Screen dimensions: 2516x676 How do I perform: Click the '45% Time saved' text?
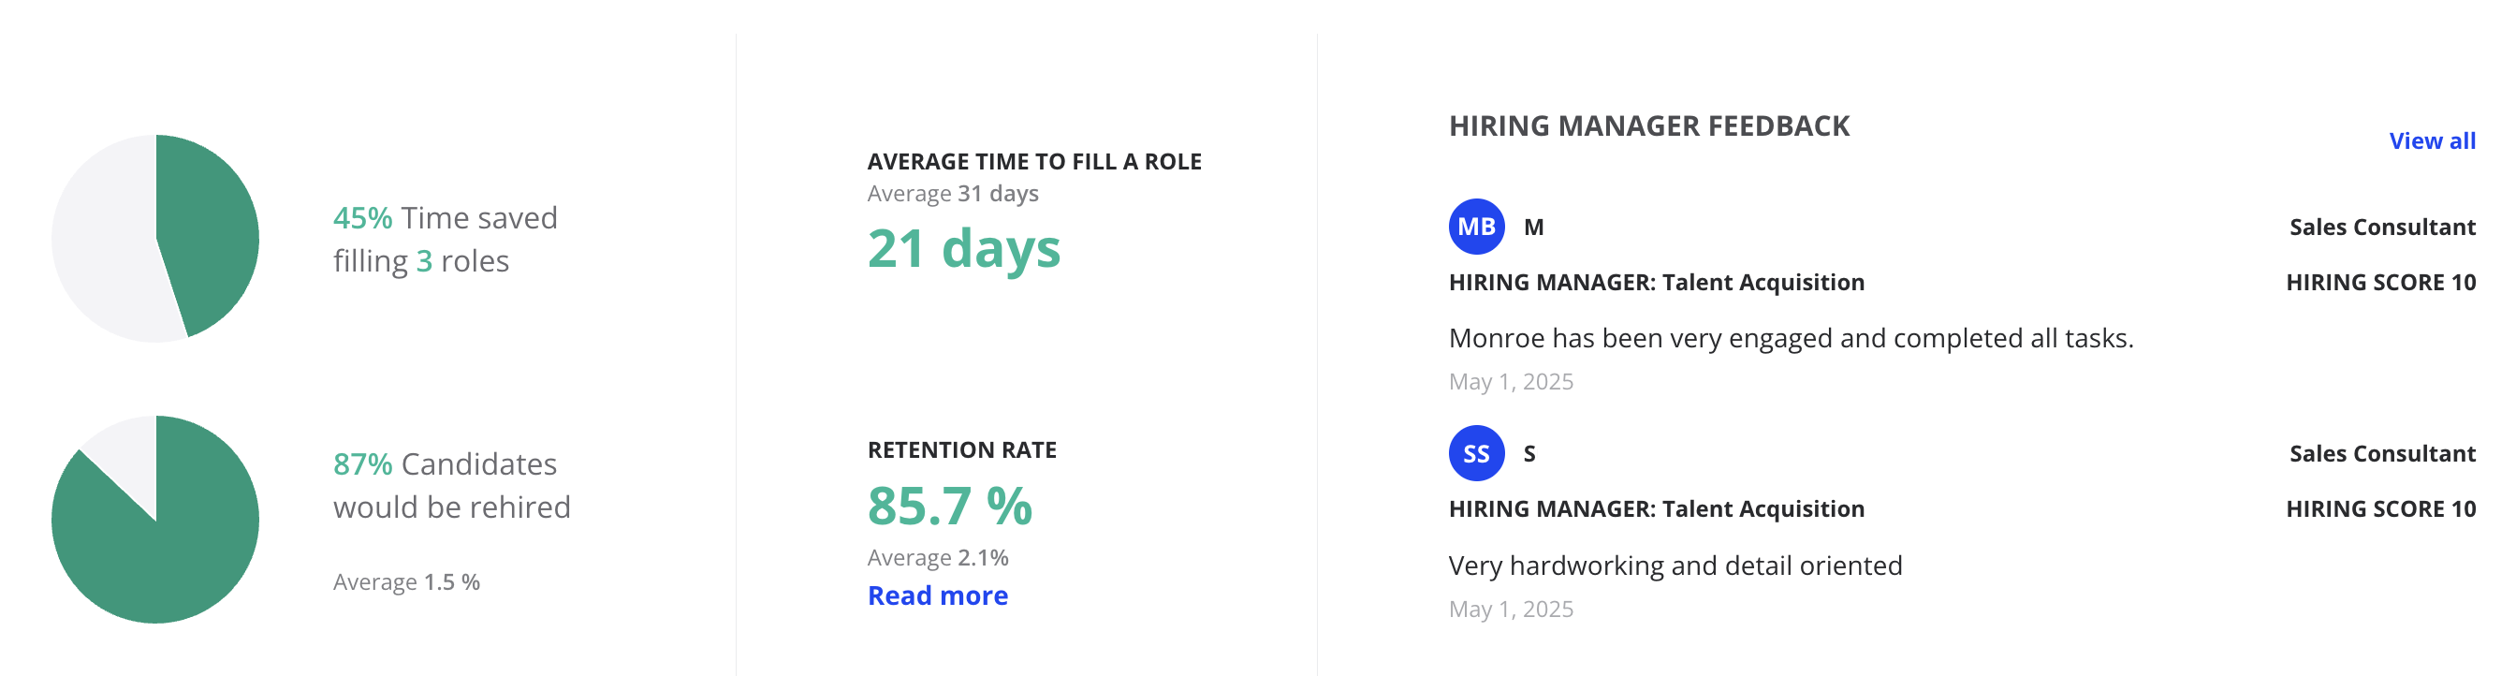(445, 218)
